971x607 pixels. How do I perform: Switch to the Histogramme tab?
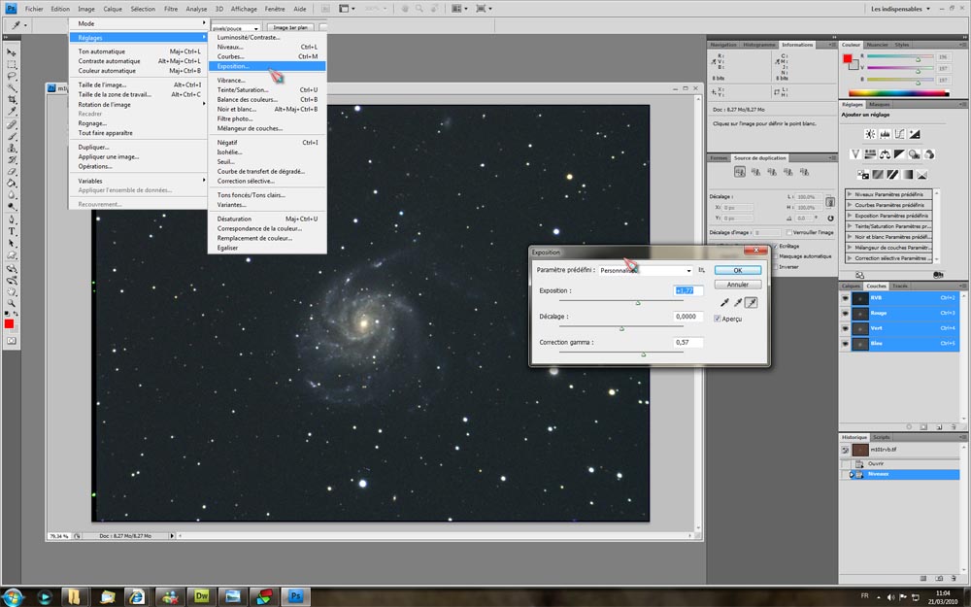point(758,45)
